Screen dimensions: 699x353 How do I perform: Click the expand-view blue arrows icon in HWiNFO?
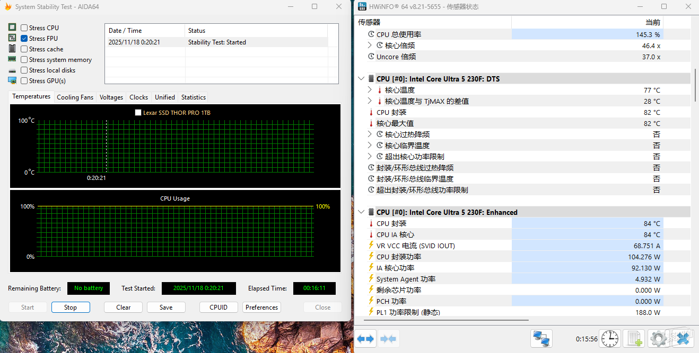click(366, 339)
